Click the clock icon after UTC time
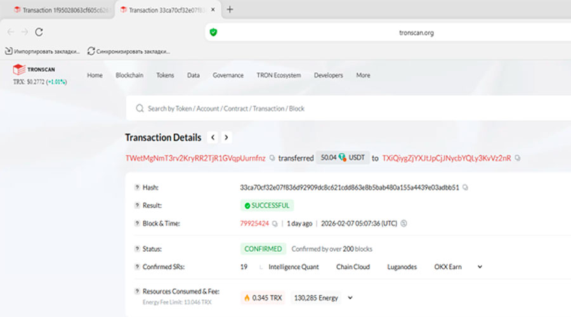The image size is (571, 317). [404, 223]
